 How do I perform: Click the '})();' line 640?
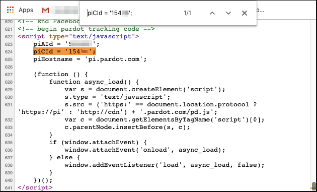pyautogui.click(x=43, y=180)
